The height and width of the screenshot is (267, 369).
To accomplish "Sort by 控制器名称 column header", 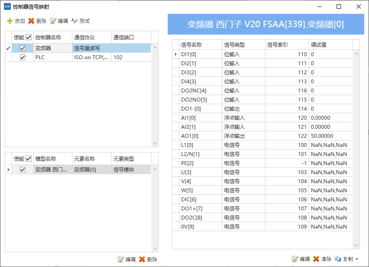I will (x=53, y=37).
